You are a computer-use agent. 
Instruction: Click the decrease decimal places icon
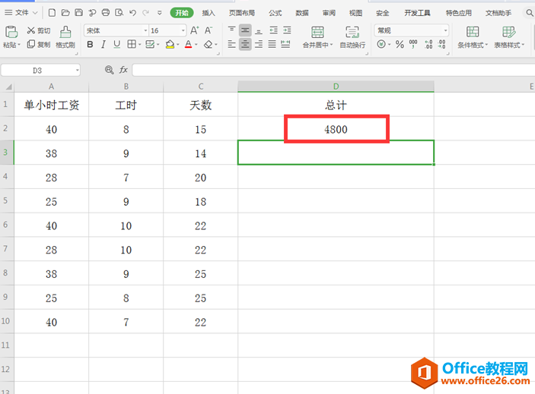[442, 44]
